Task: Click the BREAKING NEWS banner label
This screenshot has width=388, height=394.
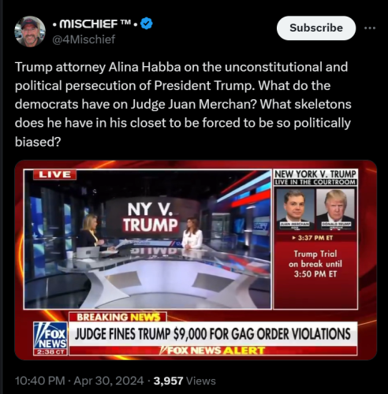Action: [118, 317]
